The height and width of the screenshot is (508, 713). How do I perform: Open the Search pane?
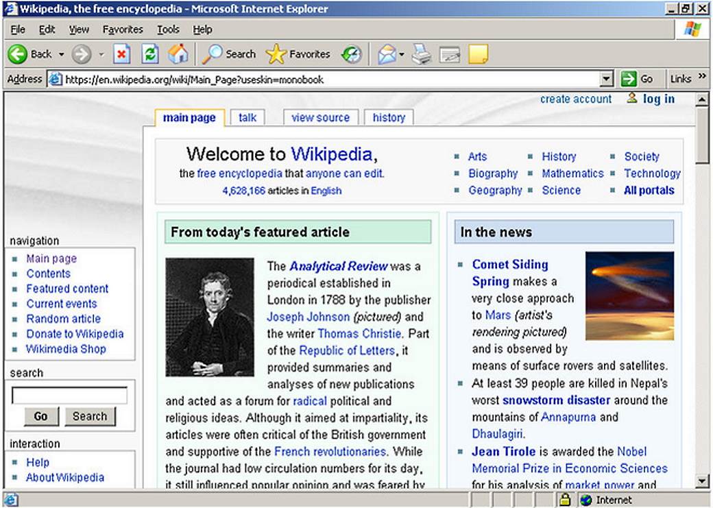[228, 53]
